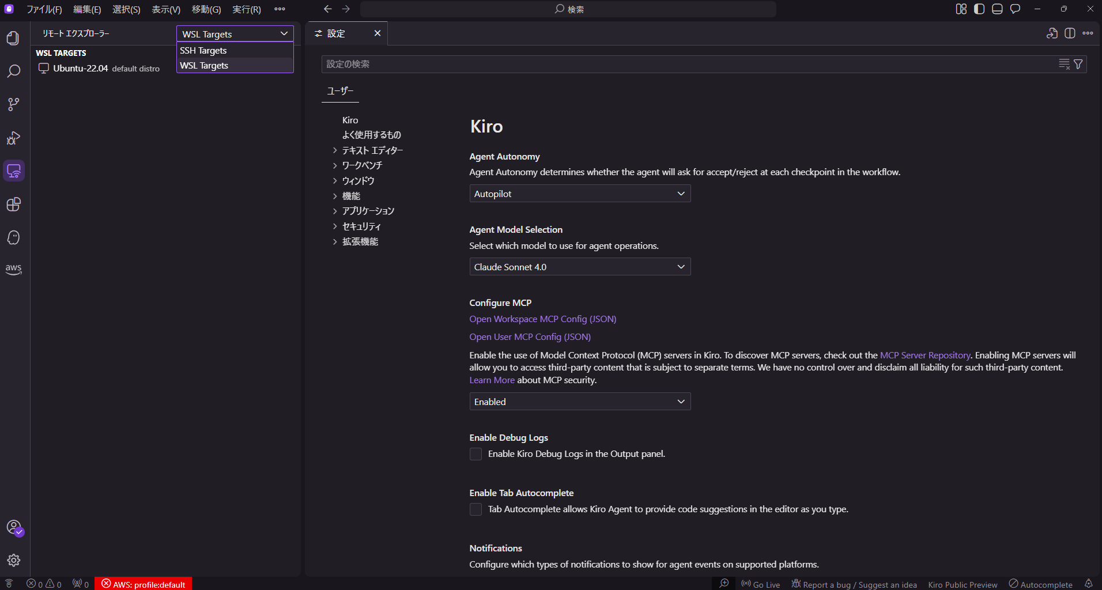This screenshot has width=1102, height=590.
Task: Close the 設定 tab
Action: [x=378, y=33]
